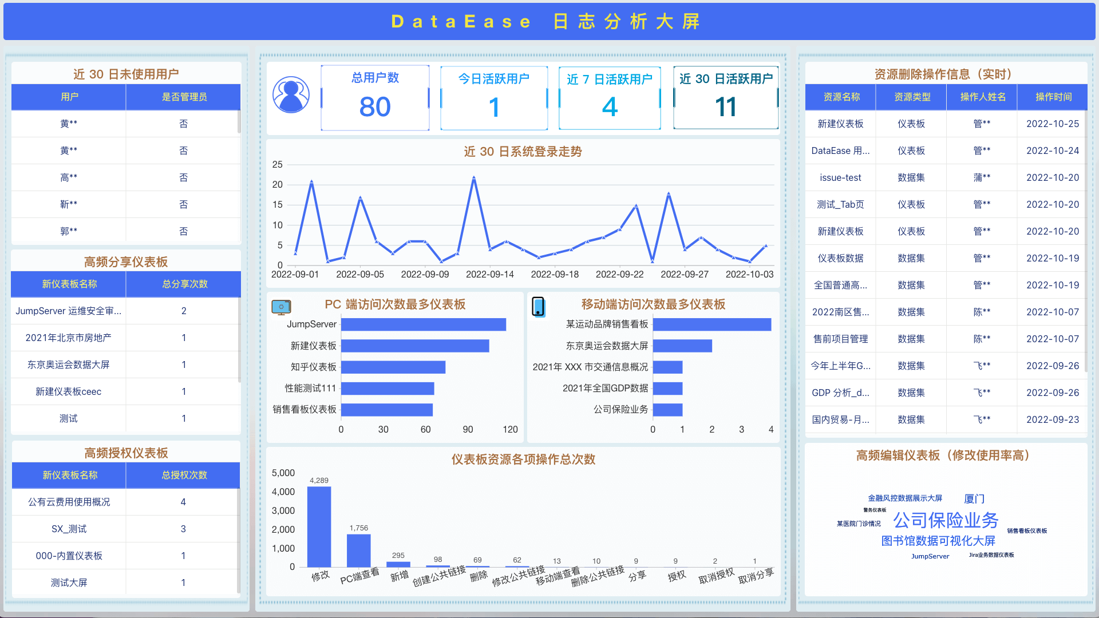Click 公司保险业务 in the word cloud
This screenshot has width=1099, height=618.
coord(946,520)
